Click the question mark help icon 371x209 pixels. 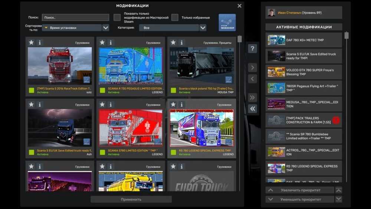click(x=252, y=49)
